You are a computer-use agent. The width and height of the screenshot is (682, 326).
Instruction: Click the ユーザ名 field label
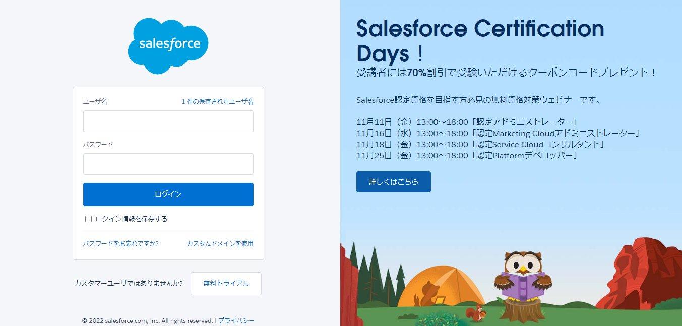click(x=95, y=102)
